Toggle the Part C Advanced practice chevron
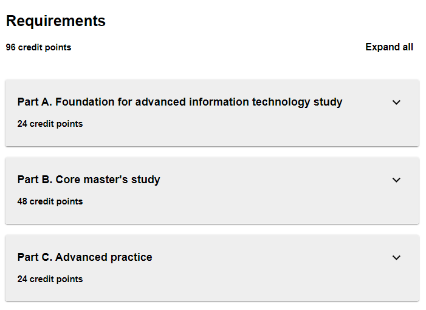Viewport: 426px width, 310px height. (x=396, y=258)
